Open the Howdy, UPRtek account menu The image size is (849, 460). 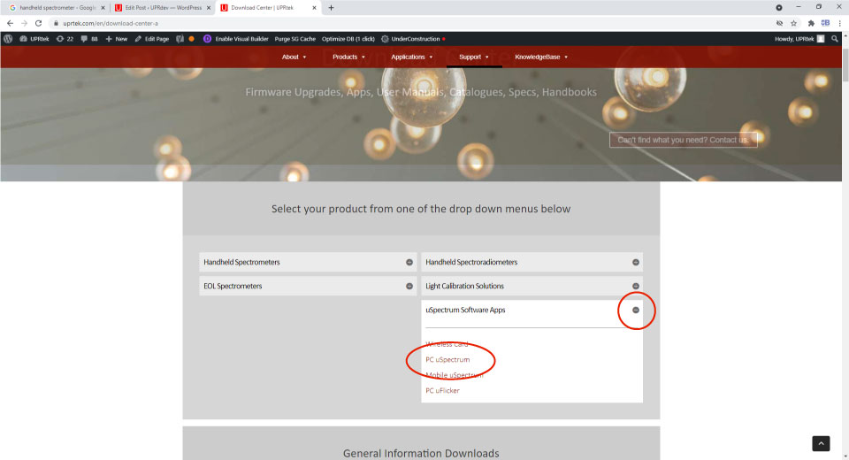click(x=799, y=39)
